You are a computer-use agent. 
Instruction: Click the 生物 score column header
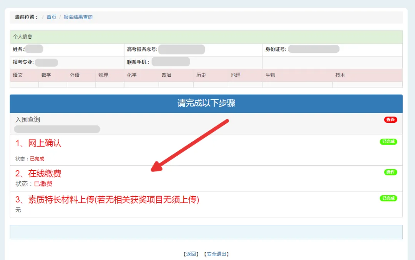point(270,75)
